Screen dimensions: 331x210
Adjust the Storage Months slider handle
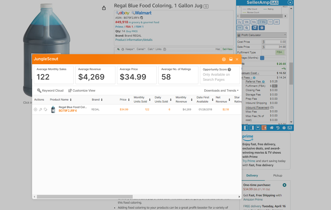[262, 58]
